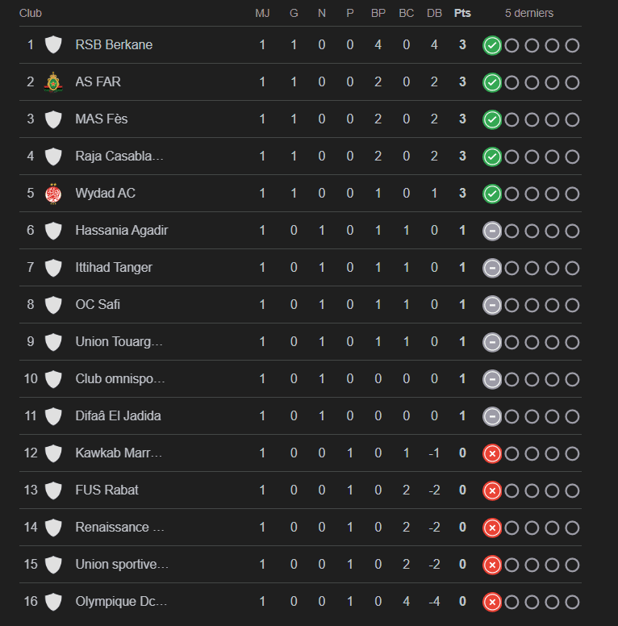Click RSB Berkane's green win result icon
This screenshot has width=618, height=626.
(x=492, y=45)
